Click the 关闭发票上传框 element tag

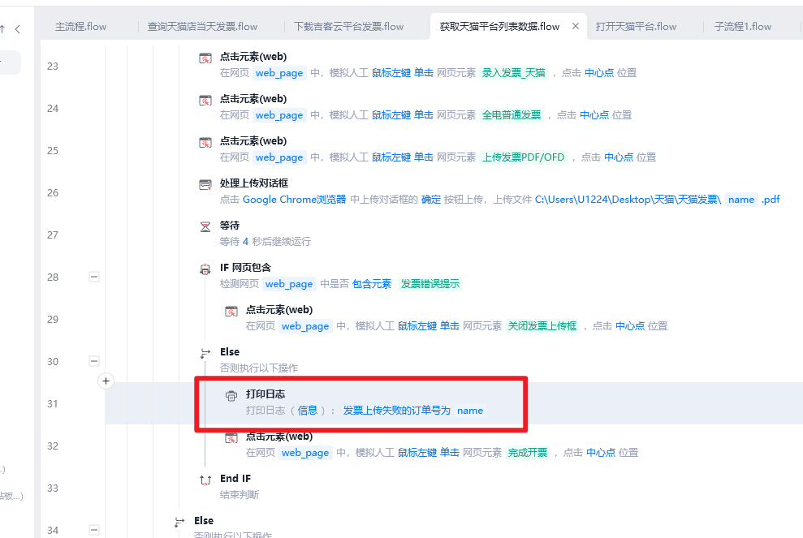pos(542,326)
